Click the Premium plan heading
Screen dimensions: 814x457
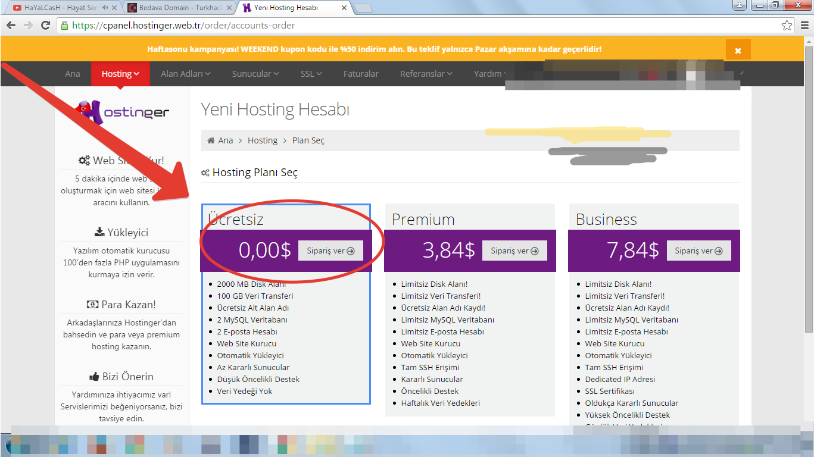coord(423,219)
